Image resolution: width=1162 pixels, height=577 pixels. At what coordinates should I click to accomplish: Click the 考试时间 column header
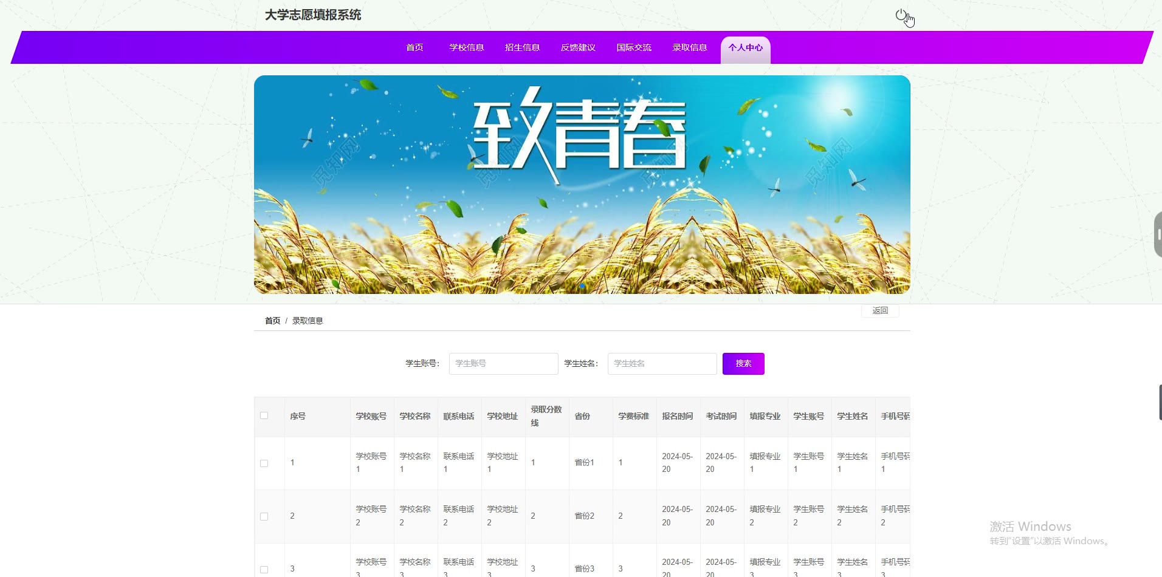click(721, 416)
